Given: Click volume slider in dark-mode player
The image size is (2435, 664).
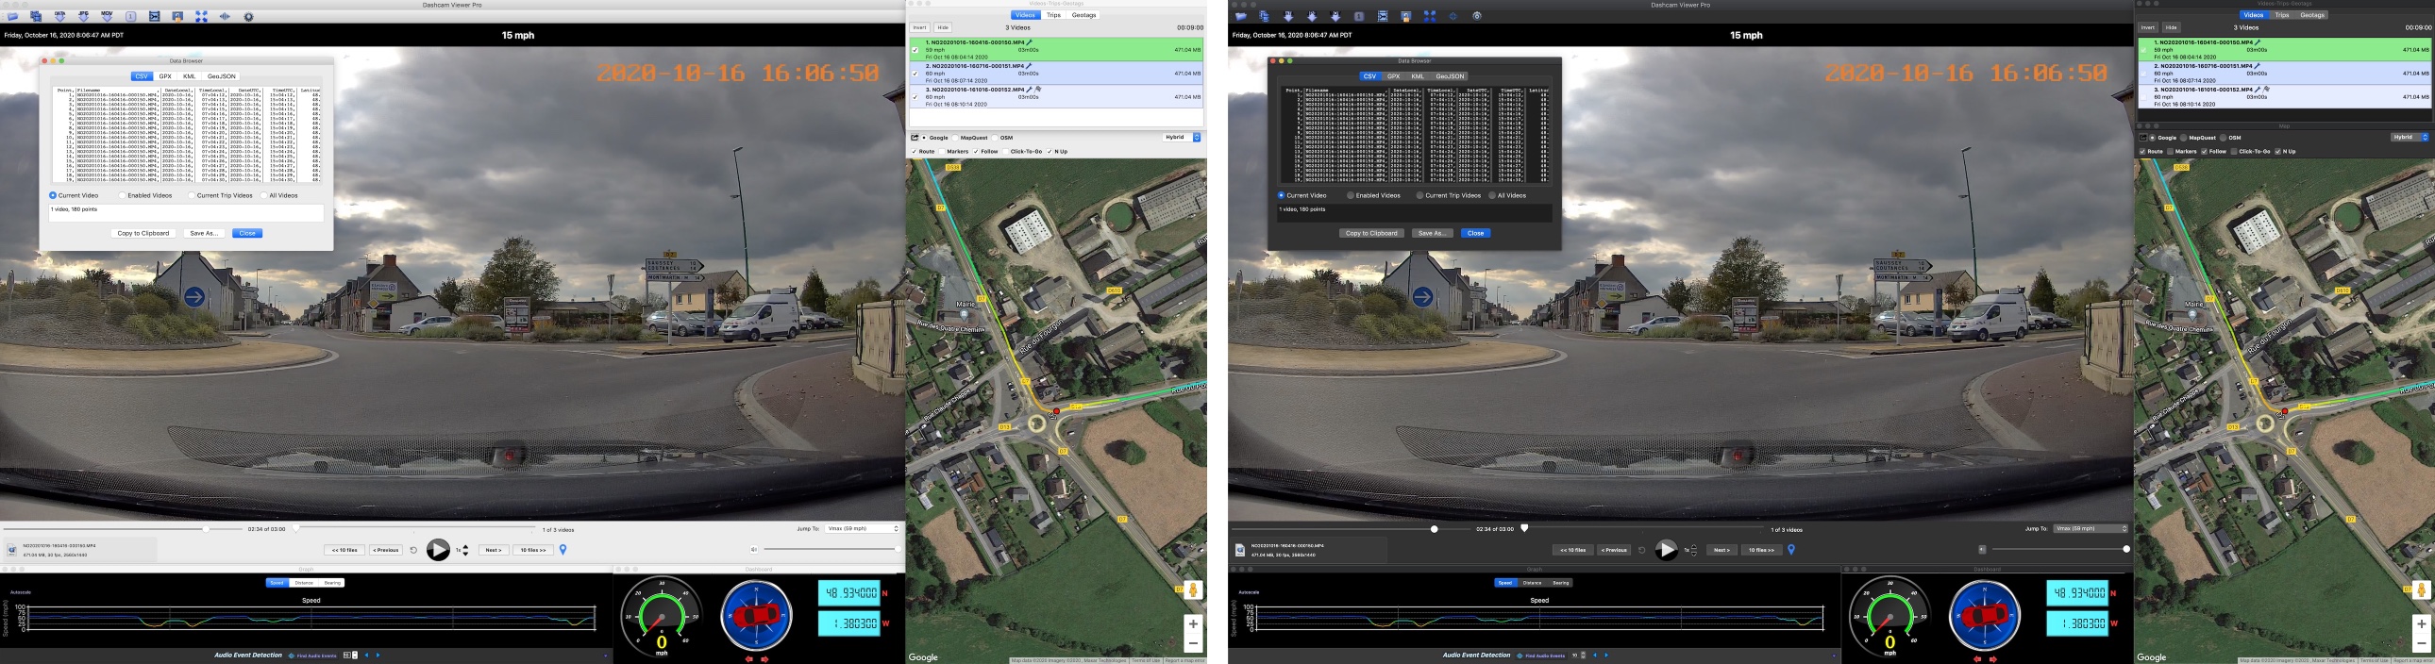Looking at the screenshot, I should pos(2059,549).
